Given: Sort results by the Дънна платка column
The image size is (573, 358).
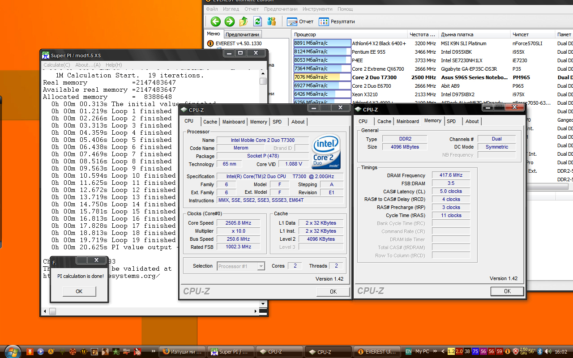Looking at the screenshot, I should click(475, 34).
